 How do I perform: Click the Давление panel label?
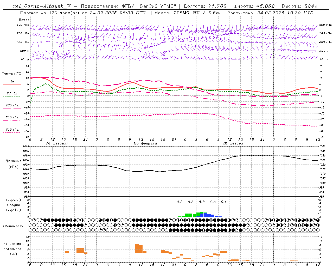(x=14, y=161)
